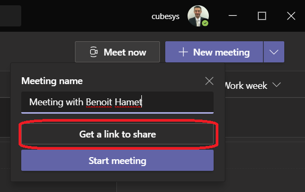Close the Teams window
Image resolution: width=305 pixels, height=192 pixels.
click(x=291, y=16)
